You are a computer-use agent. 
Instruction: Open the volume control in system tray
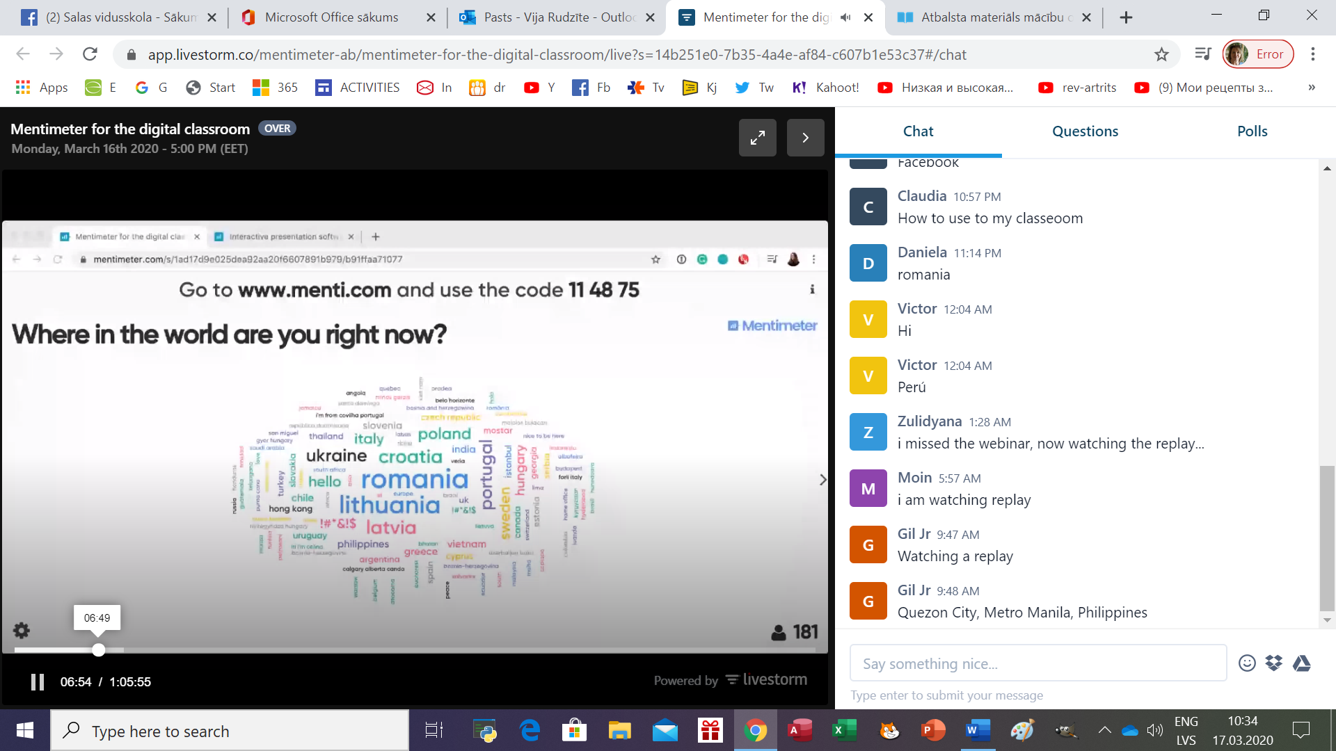(x=1155, y=730)
